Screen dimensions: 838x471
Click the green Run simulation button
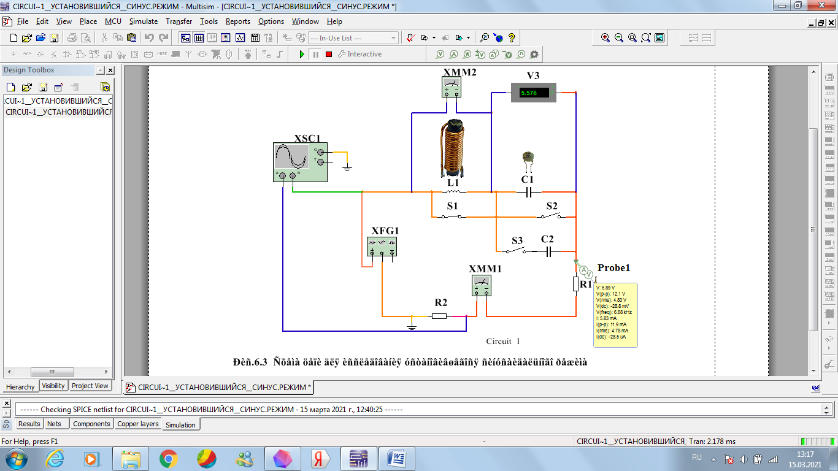tap(302, 54)
